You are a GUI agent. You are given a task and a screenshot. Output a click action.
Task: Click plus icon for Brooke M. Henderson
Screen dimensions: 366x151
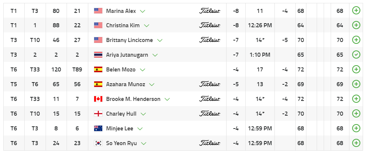click(356, 99)
